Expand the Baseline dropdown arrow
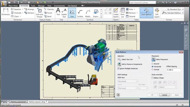Screen dimensions: 190x107 [23, 9]
